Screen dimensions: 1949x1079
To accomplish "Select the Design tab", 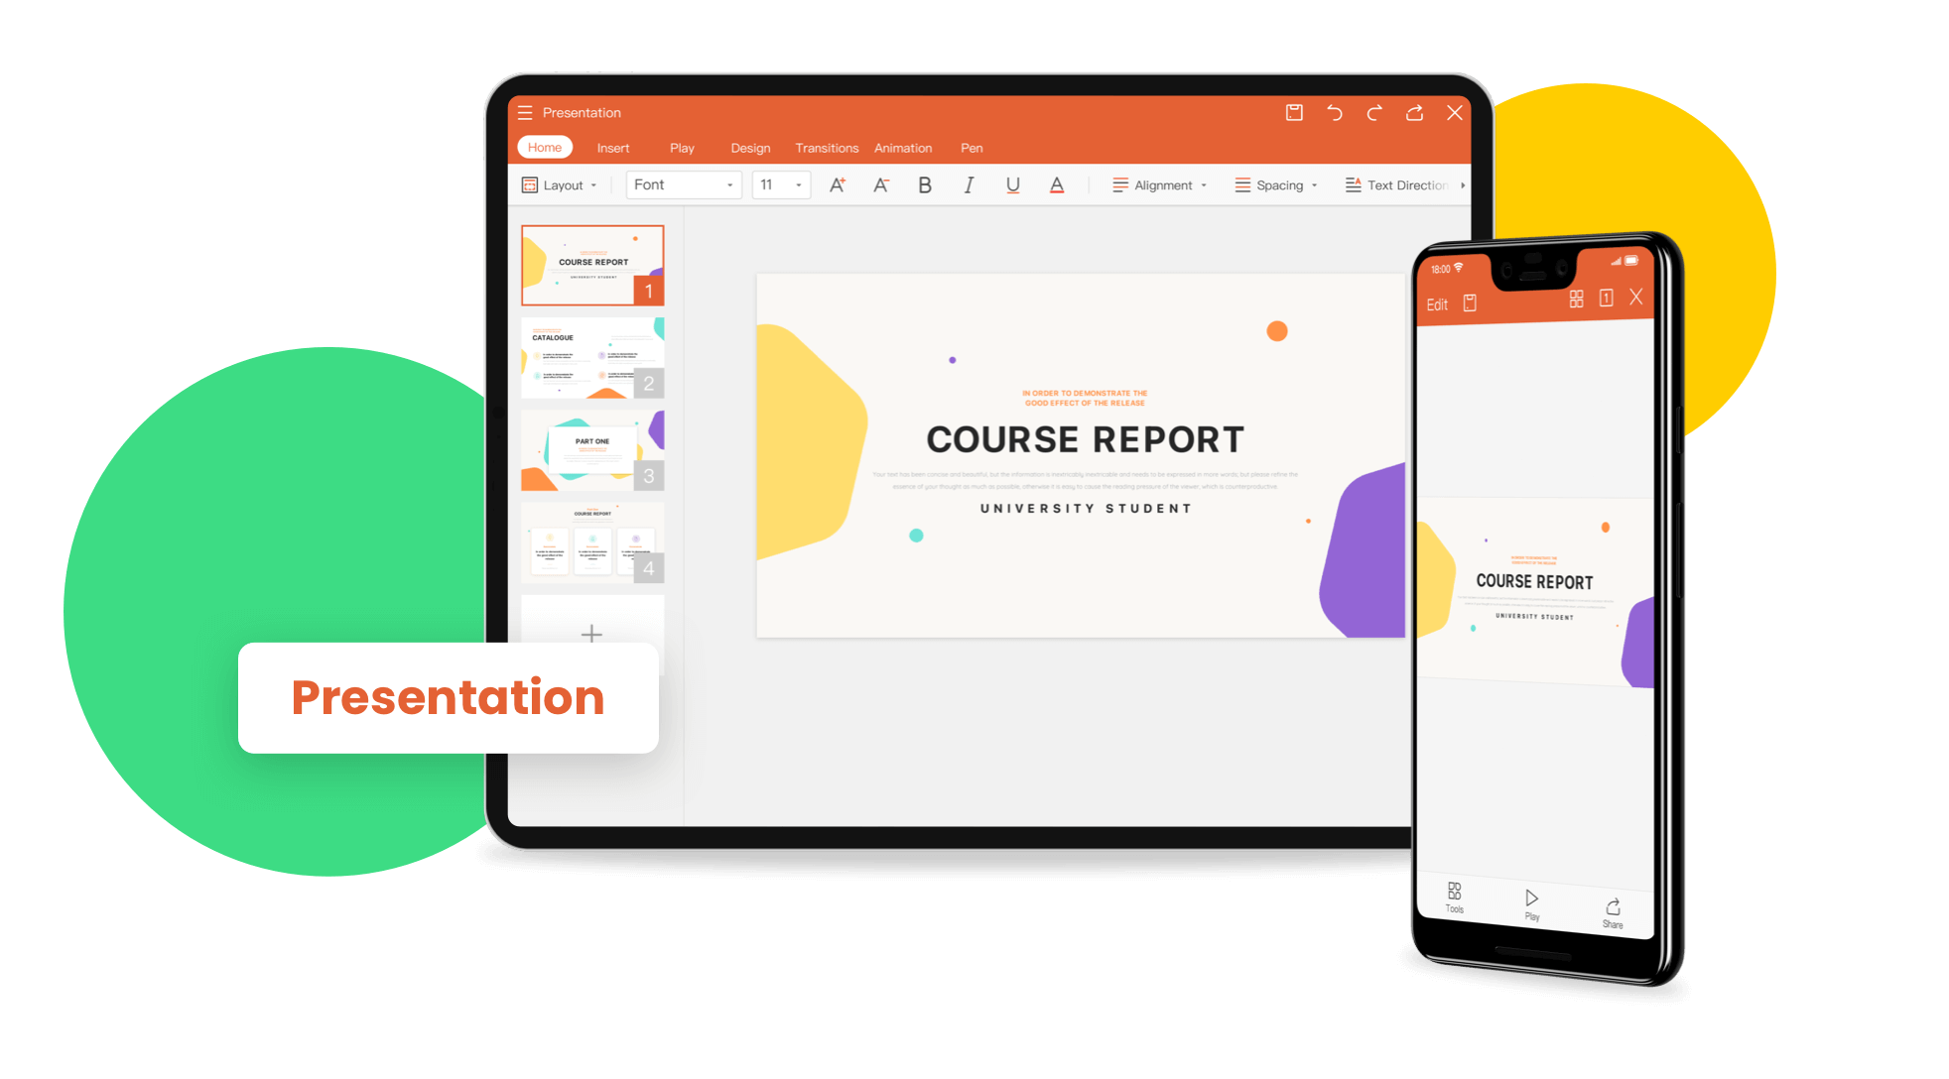I will (x=747, y=149).
